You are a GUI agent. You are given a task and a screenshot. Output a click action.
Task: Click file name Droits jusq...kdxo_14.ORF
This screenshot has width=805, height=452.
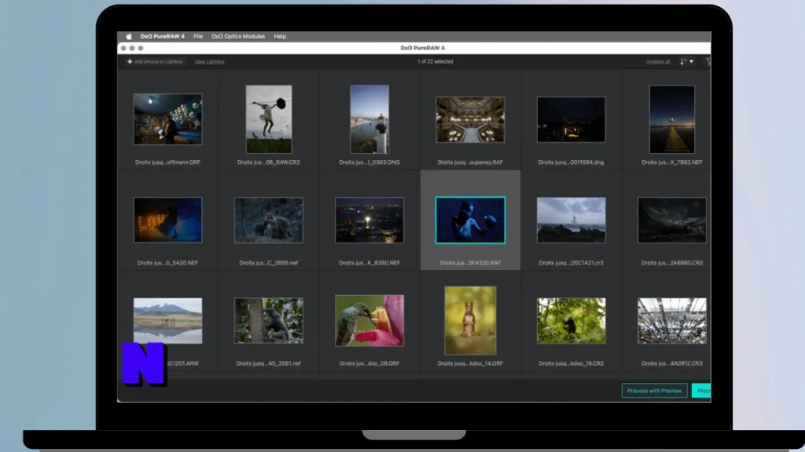pos(470,363)
